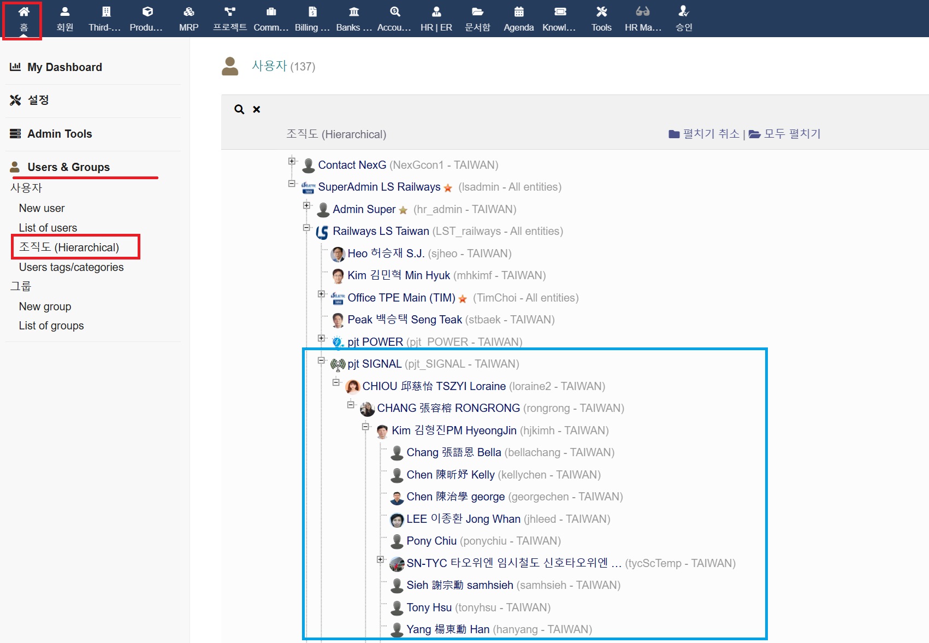Open the HR | ER module icon
Screen dimensions: 929x643
(436, 12)
